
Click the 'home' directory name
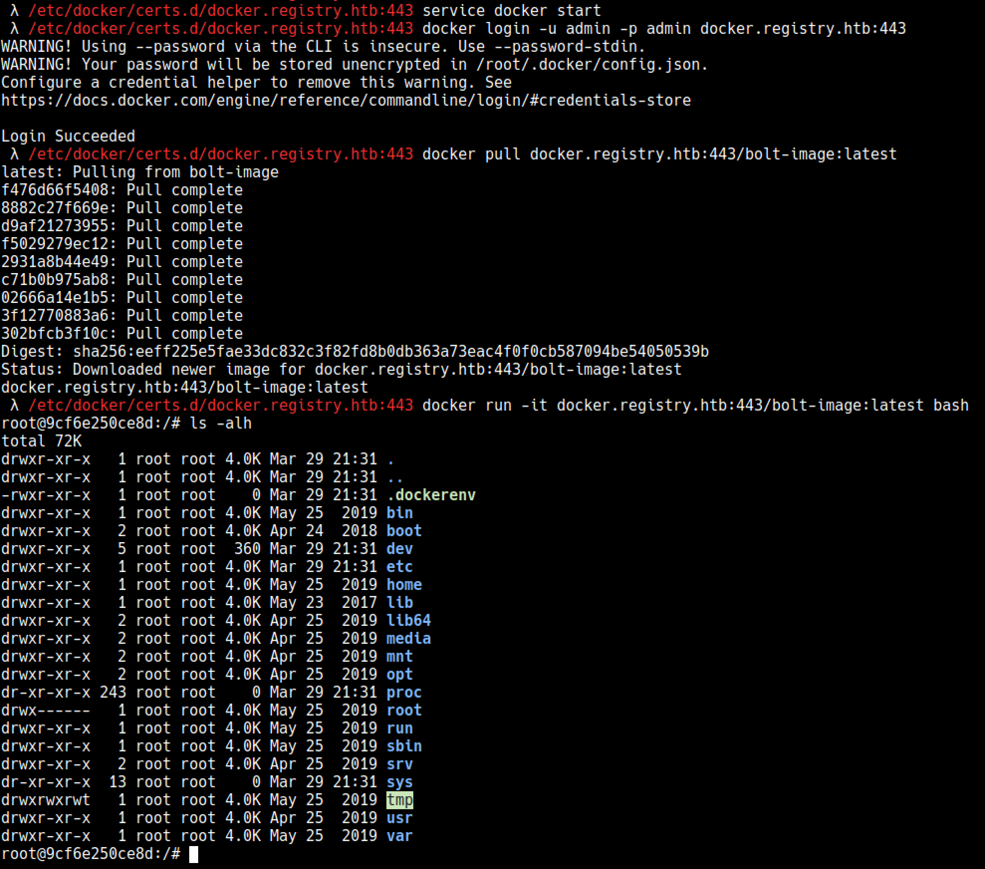[x=404, y=584]
